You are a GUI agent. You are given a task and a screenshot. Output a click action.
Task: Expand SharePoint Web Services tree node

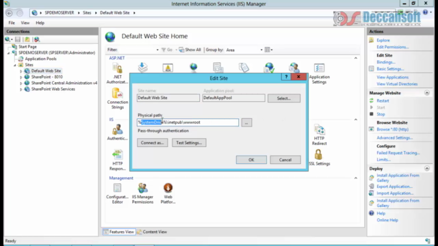21,90
